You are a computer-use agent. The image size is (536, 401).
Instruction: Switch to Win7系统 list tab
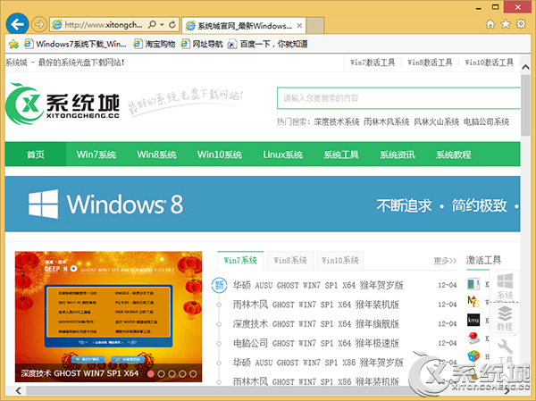(240, 261)
